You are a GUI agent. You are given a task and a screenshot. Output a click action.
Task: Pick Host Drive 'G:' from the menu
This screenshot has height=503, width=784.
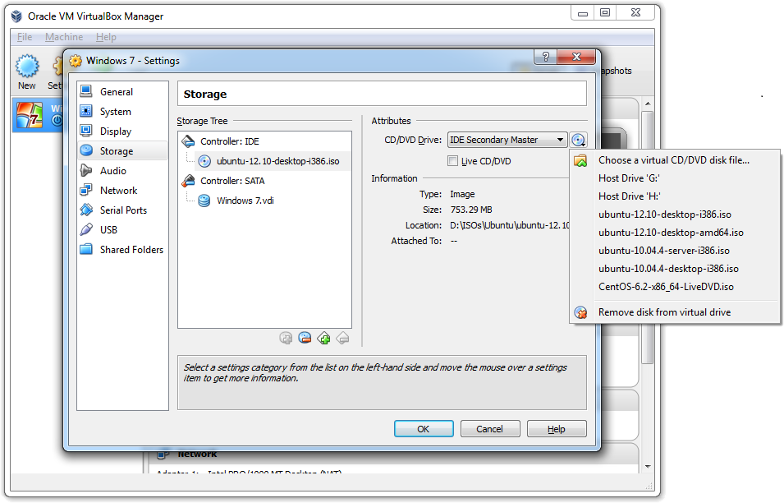[x=630, y=178]
